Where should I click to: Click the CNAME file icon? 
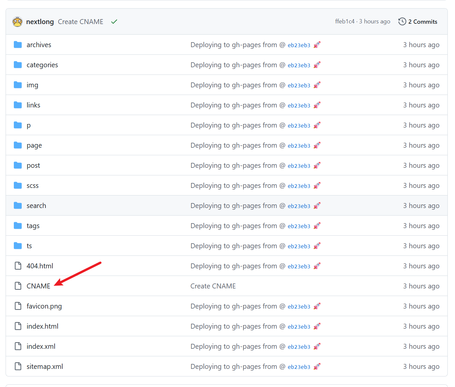(x=18, y=286)
